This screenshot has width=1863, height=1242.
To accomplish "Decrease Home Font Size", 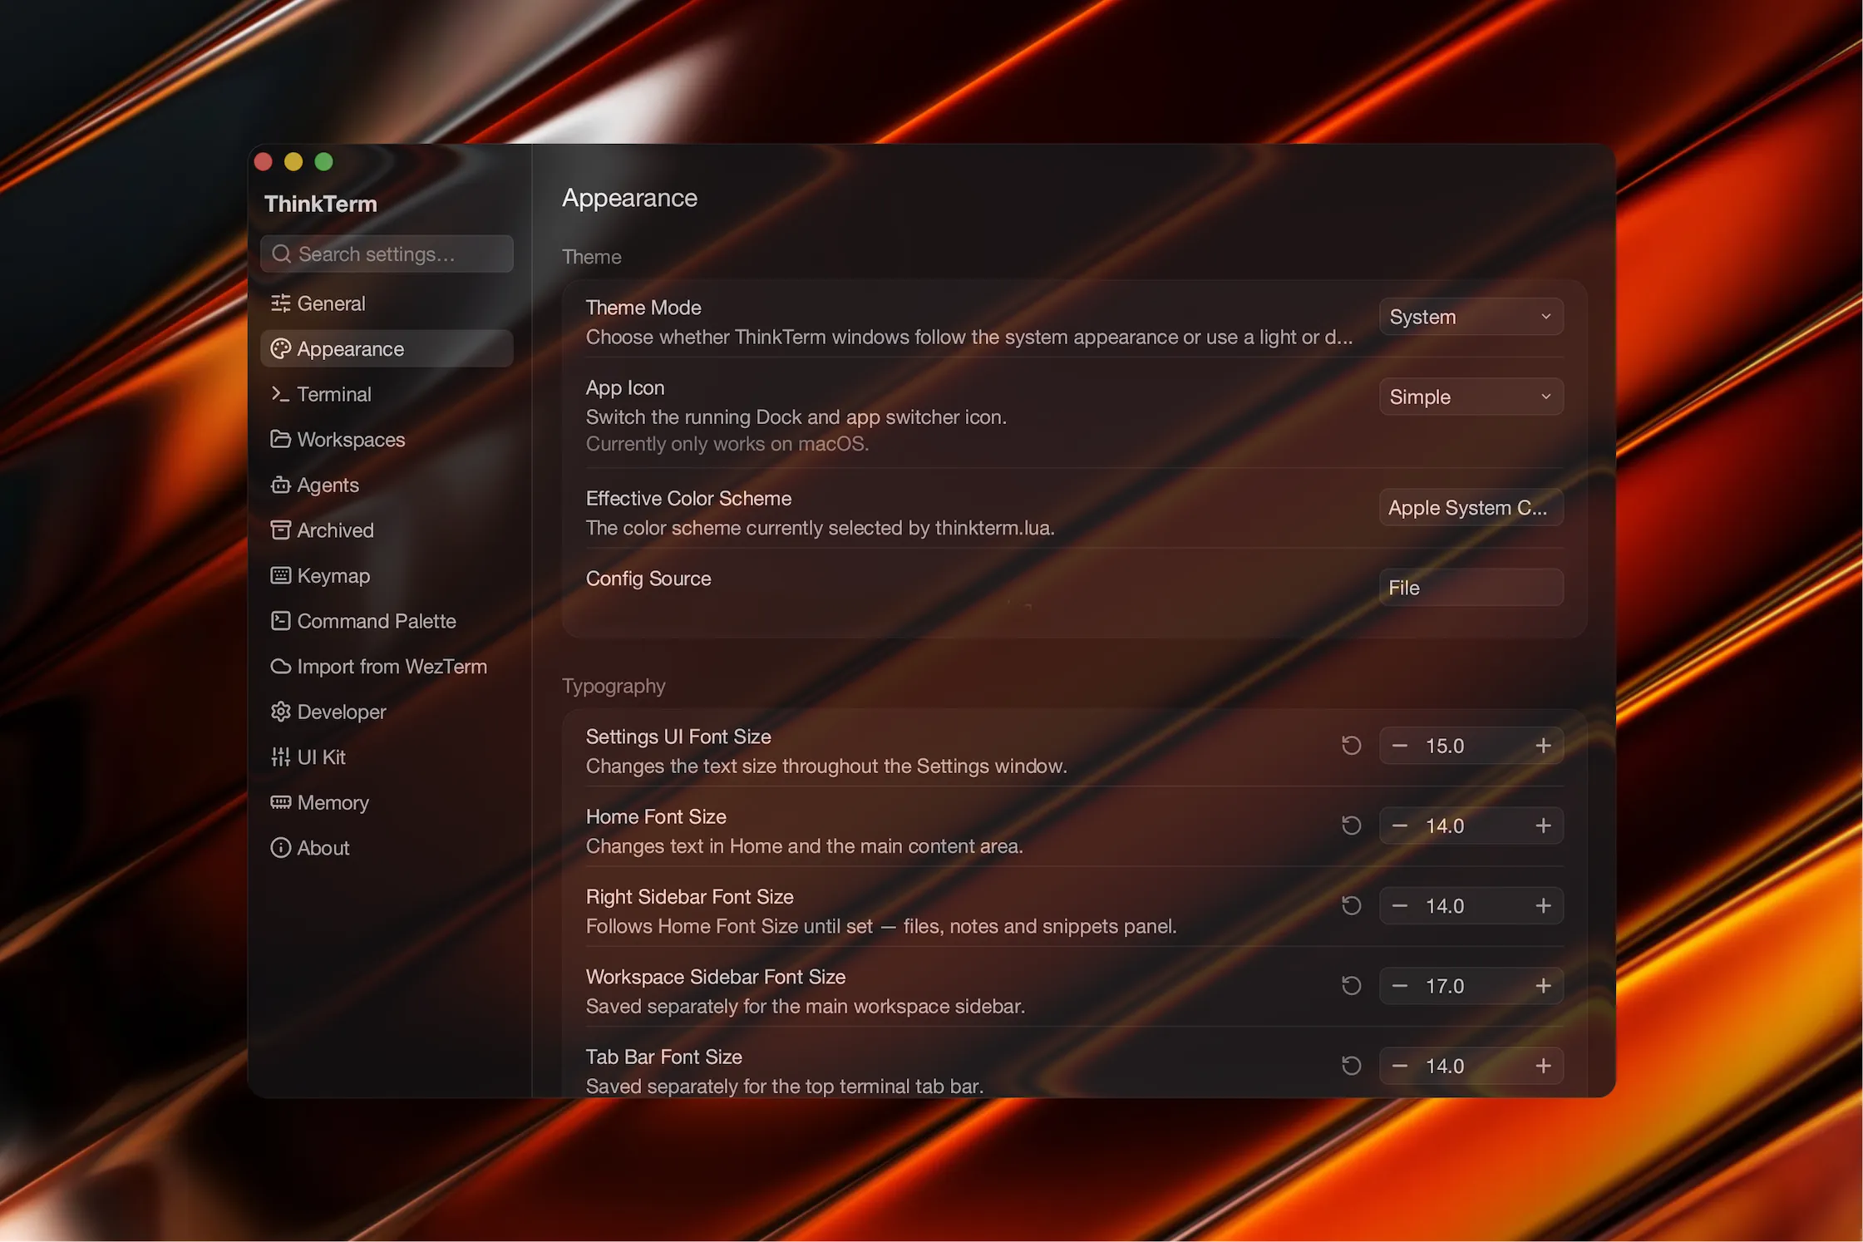I will (1400, 826).
